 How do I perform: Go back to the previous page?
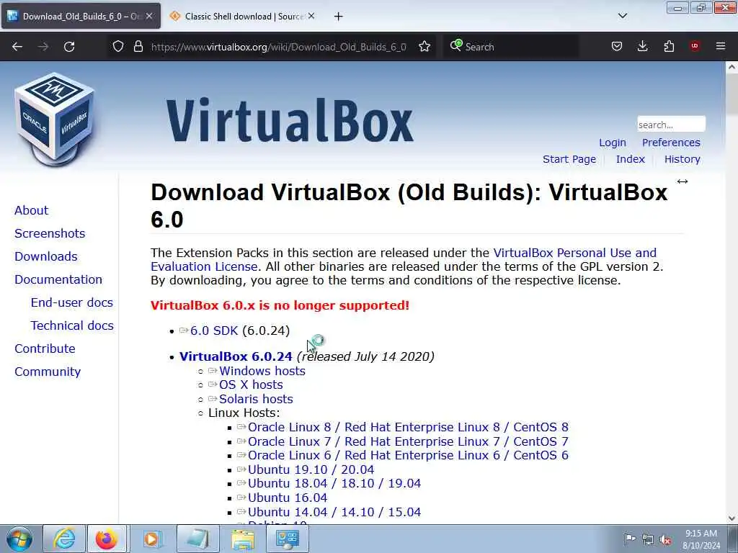pos(17,47)
